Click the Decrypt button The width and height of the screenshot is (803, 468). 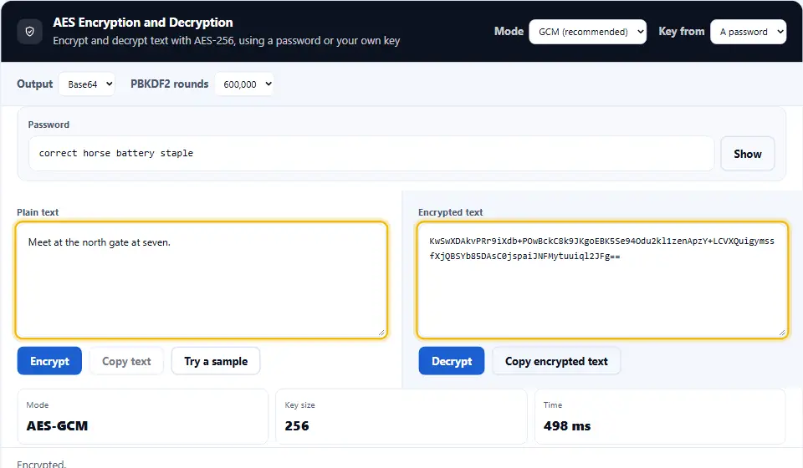[x=451, y=361]
